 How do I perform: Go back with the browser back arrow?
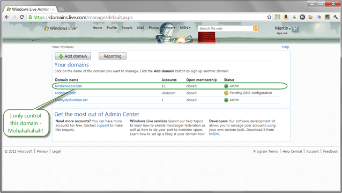7,17
